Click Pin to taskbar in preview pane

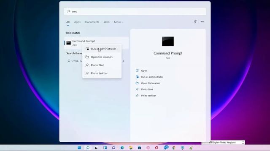click(148, 96)
